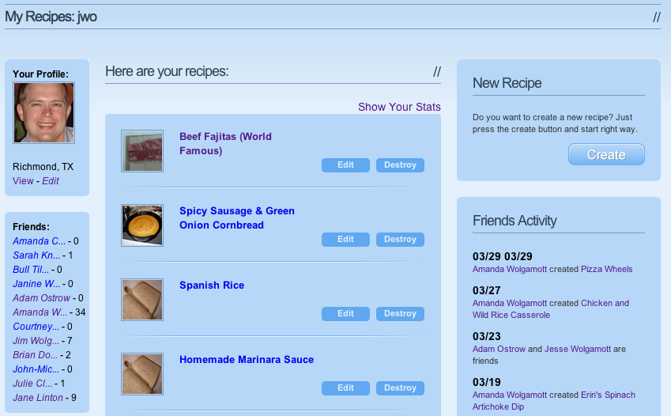Edit the Beef Fajitas recipe
This screenshot has height=416, width=671.
345,165
